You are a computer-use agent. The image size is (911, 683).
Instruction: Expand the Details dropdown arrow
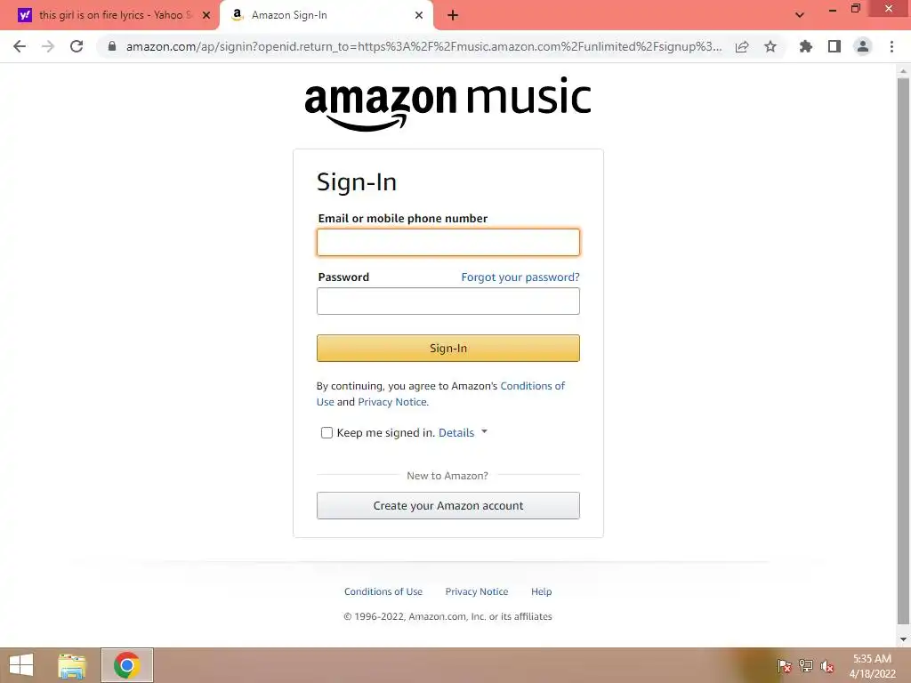(485, 431)
